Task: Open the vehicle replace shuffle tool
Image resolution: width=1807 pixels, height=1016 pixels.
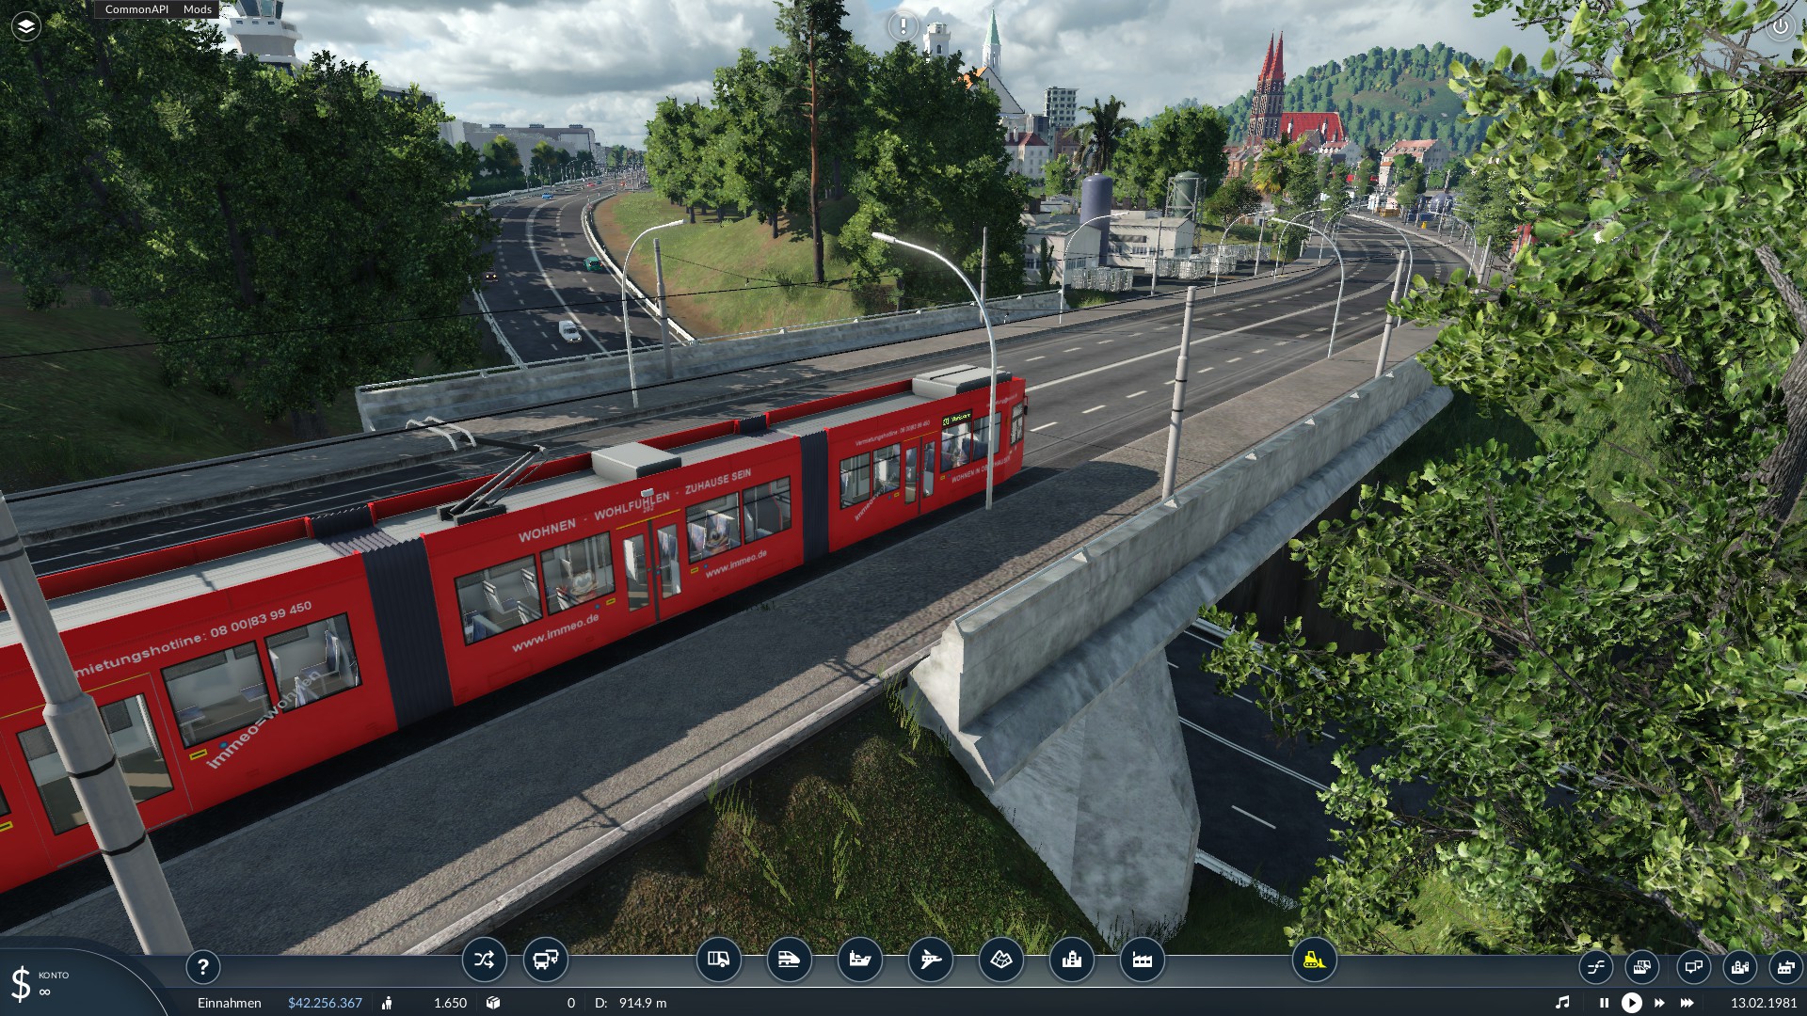Action: (x=484, y=960)
